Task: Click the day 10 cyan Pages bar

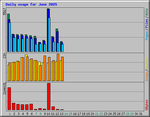Action: coord(49,35)
